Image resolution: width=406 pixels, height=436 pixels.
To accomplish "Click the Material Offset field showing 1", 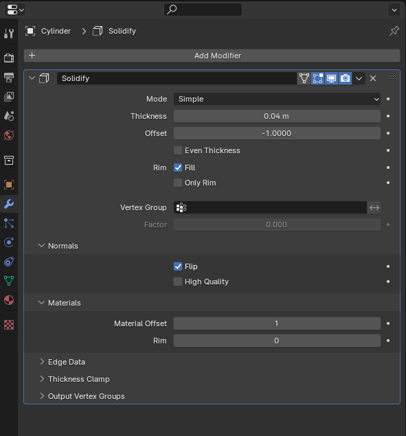I will [277, 323].
